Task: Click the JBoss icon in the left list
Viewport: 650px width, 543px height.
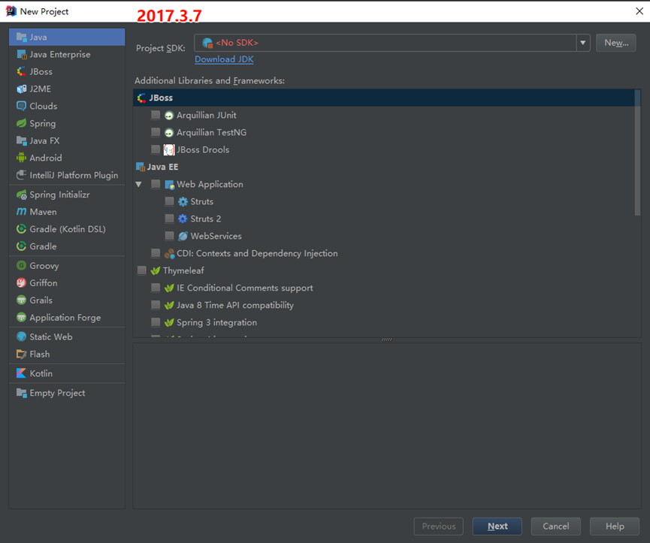Action: (x=22, y=71)
